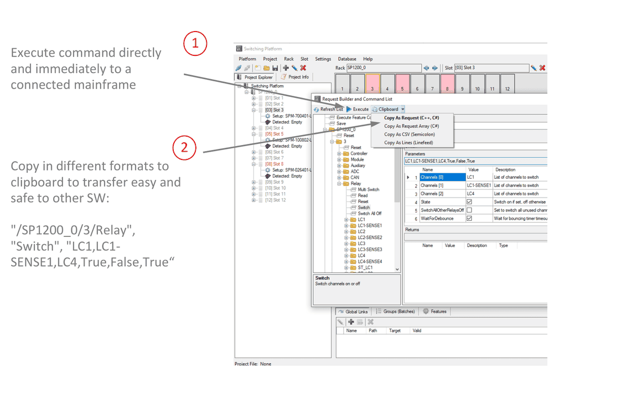The width and height of the screenshot is (642, 414).
Task: Click the plus icon in Global Links toolbar
Action: click(351, 322)
